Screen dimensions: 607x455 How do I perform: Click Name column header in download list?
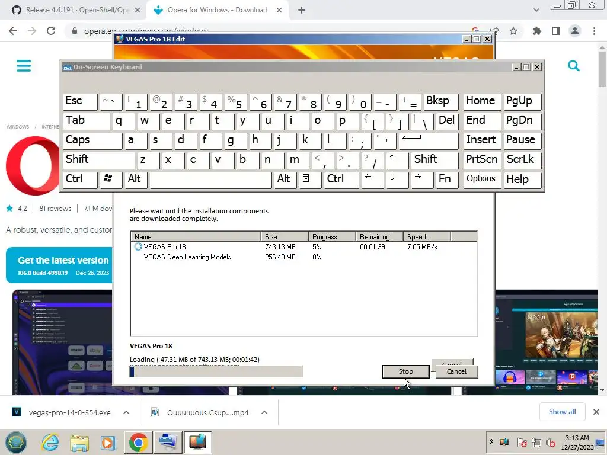(x=196, y=236)
